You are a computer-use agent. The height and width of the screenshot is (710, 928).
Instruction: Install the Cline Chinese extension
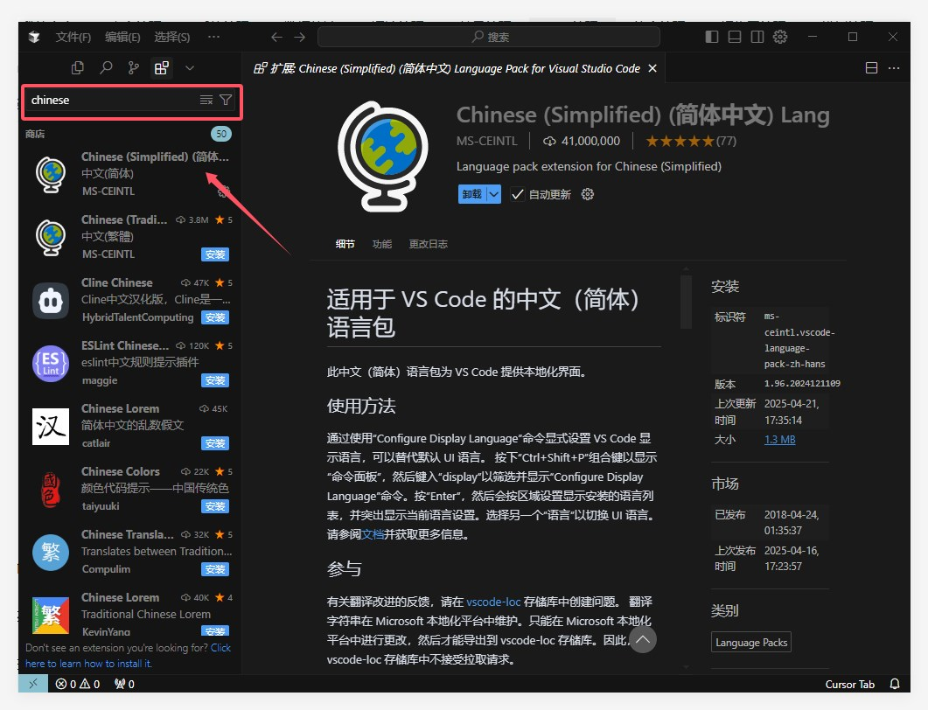coord(214,317)
